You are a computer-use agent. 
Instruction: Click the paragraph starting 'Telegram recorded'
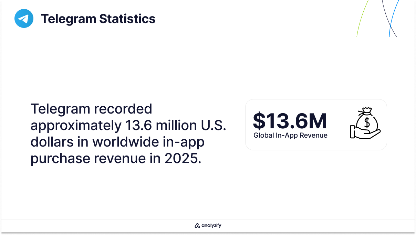128,134
